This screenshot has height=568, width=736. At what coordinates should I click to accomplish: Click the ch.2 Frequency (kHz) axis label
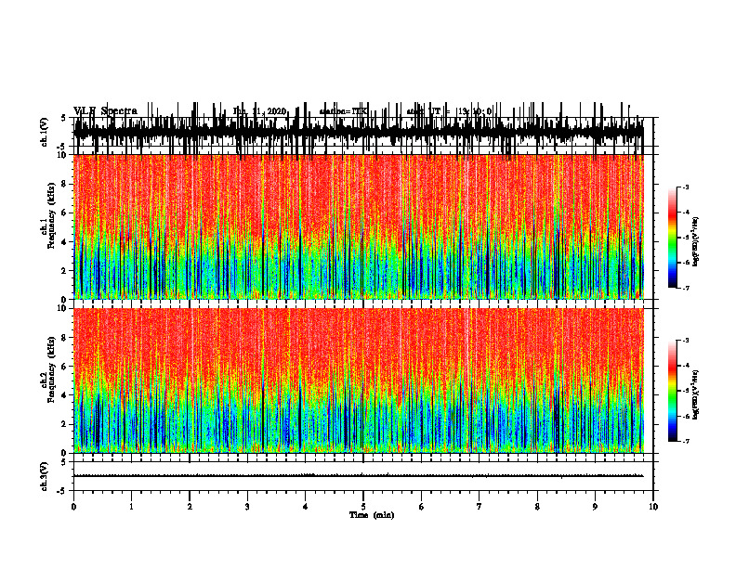49,370
